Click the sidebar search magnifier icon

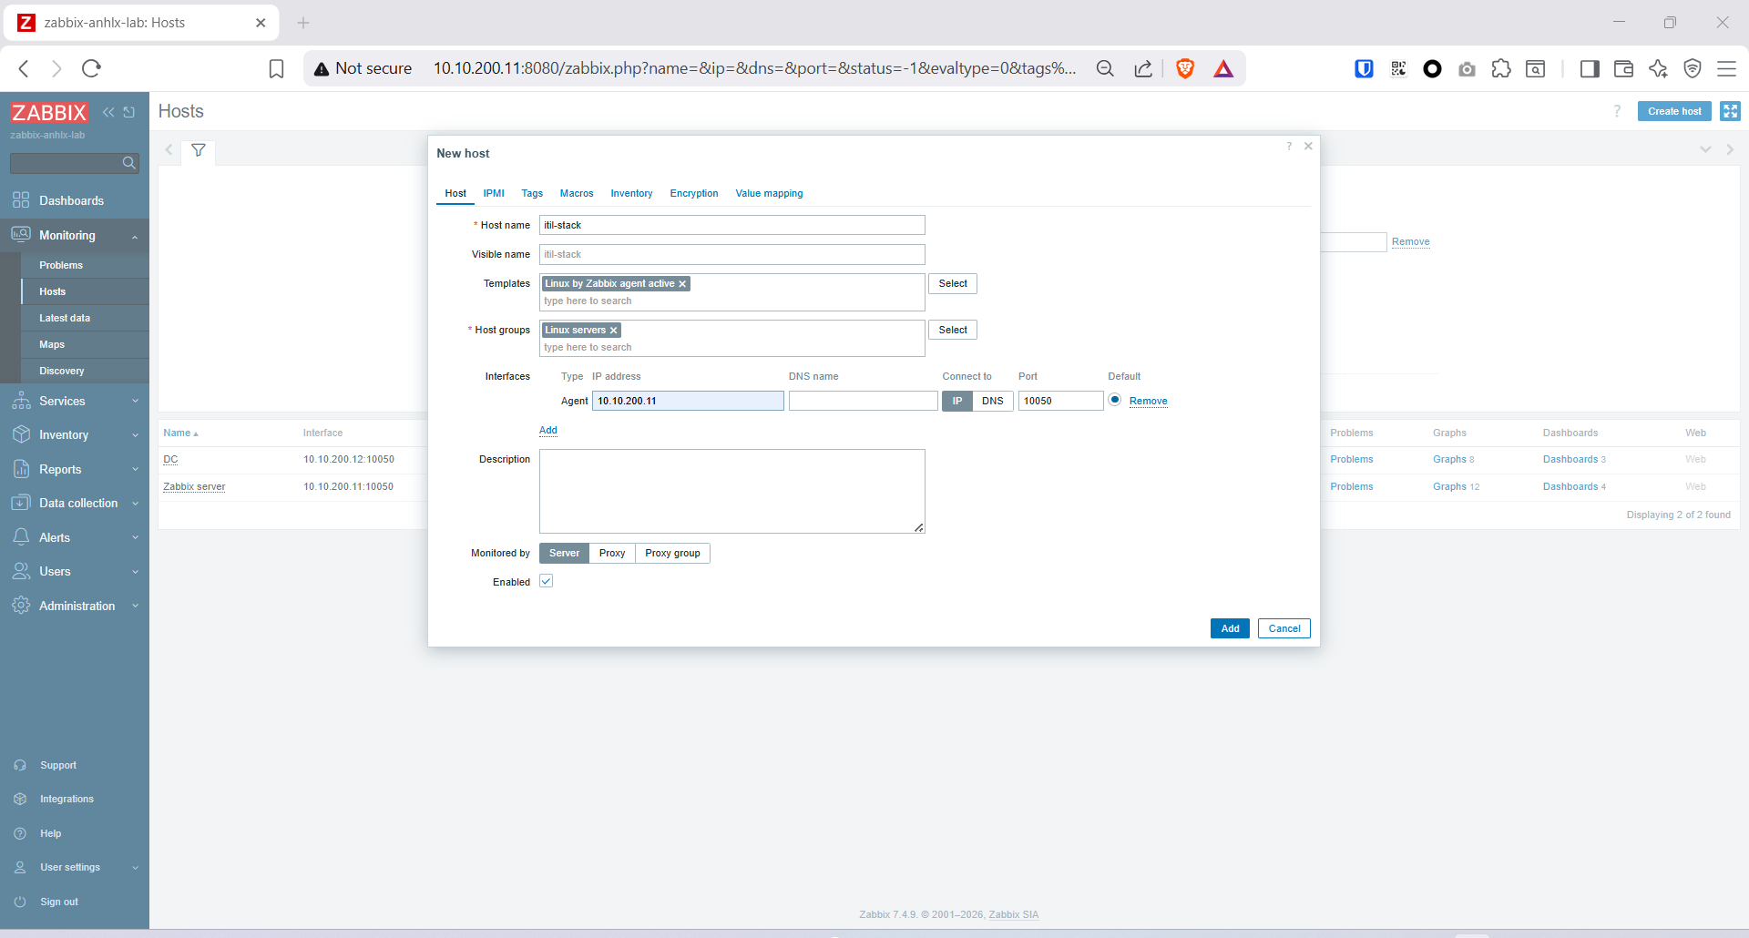coord(128,163)
